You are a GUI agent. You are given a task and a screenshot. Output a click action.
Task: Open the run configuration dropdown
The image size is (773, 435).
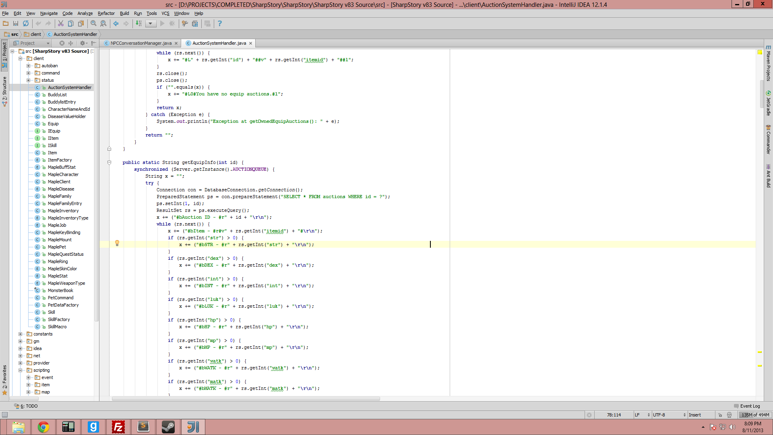click(x=151, y=23)
